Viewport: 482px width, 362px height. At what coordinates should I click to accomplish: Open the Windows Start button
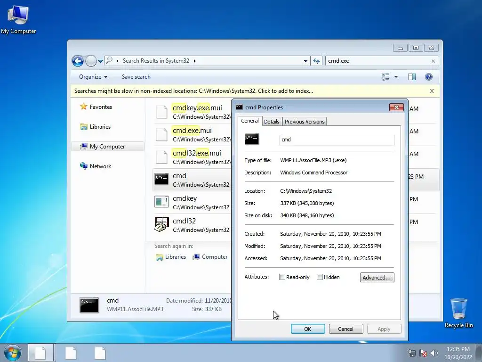point(13,353)
